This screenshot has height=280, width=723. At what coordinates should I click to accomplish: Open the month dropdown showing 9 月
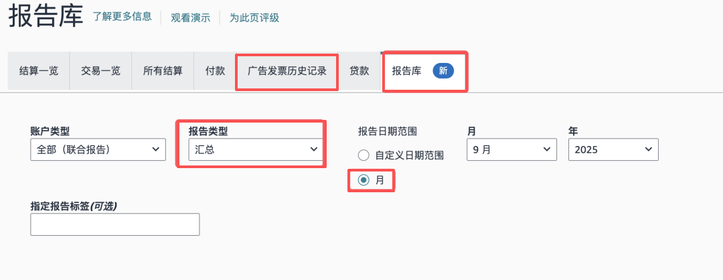coord(511,149)
